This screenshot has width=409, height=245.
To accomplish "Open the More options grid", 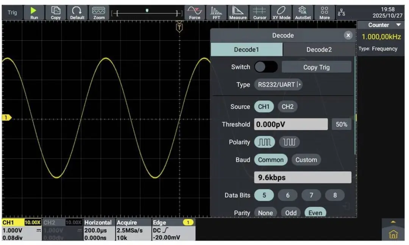I will [x=325, y=12].
